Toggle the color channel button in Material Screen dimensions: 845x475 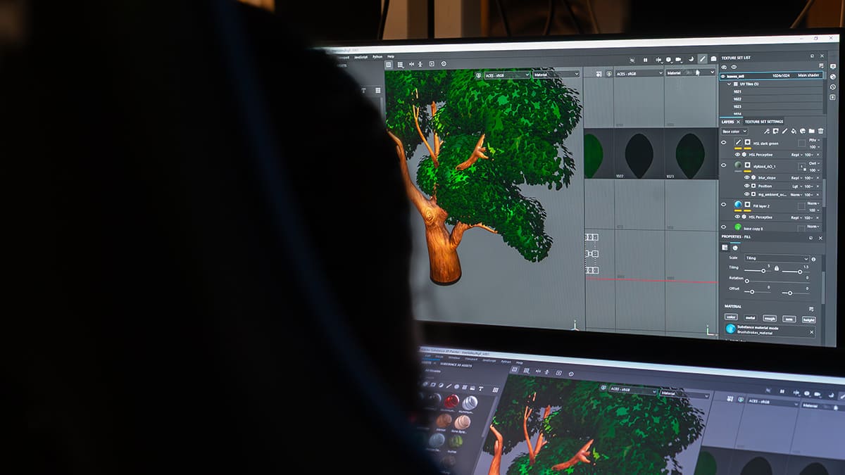click(731, 317)
